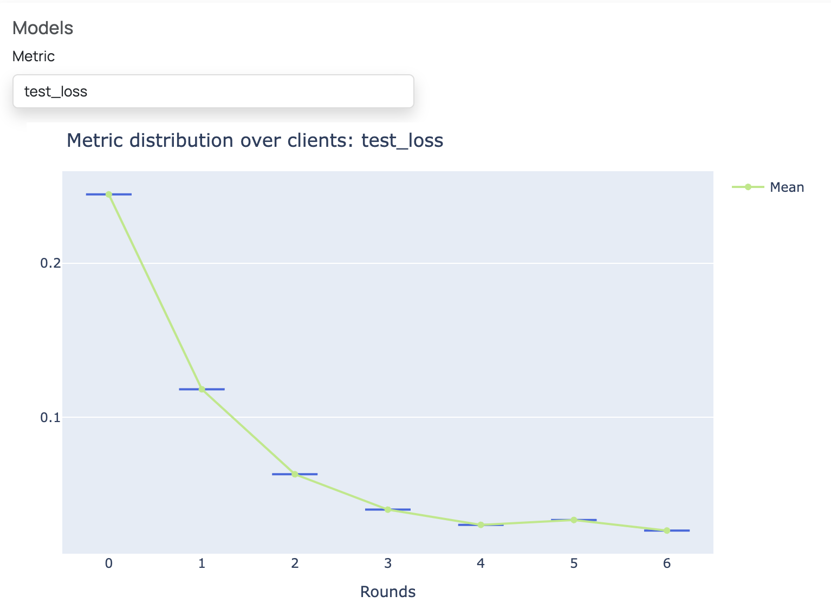Click the x-axis tick label 1
831x609 pixels.
click(x=202, y=563)
